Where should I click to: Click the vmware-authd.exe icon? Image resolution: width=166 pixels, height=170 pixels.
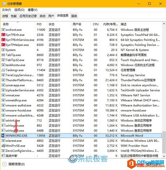click(3, 106)
